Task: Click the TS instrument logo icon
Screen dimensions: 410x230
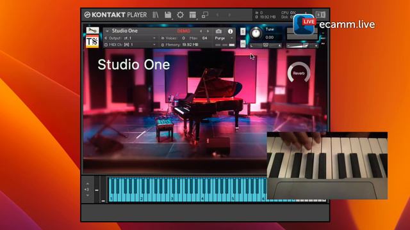Action: click(92, 42)
